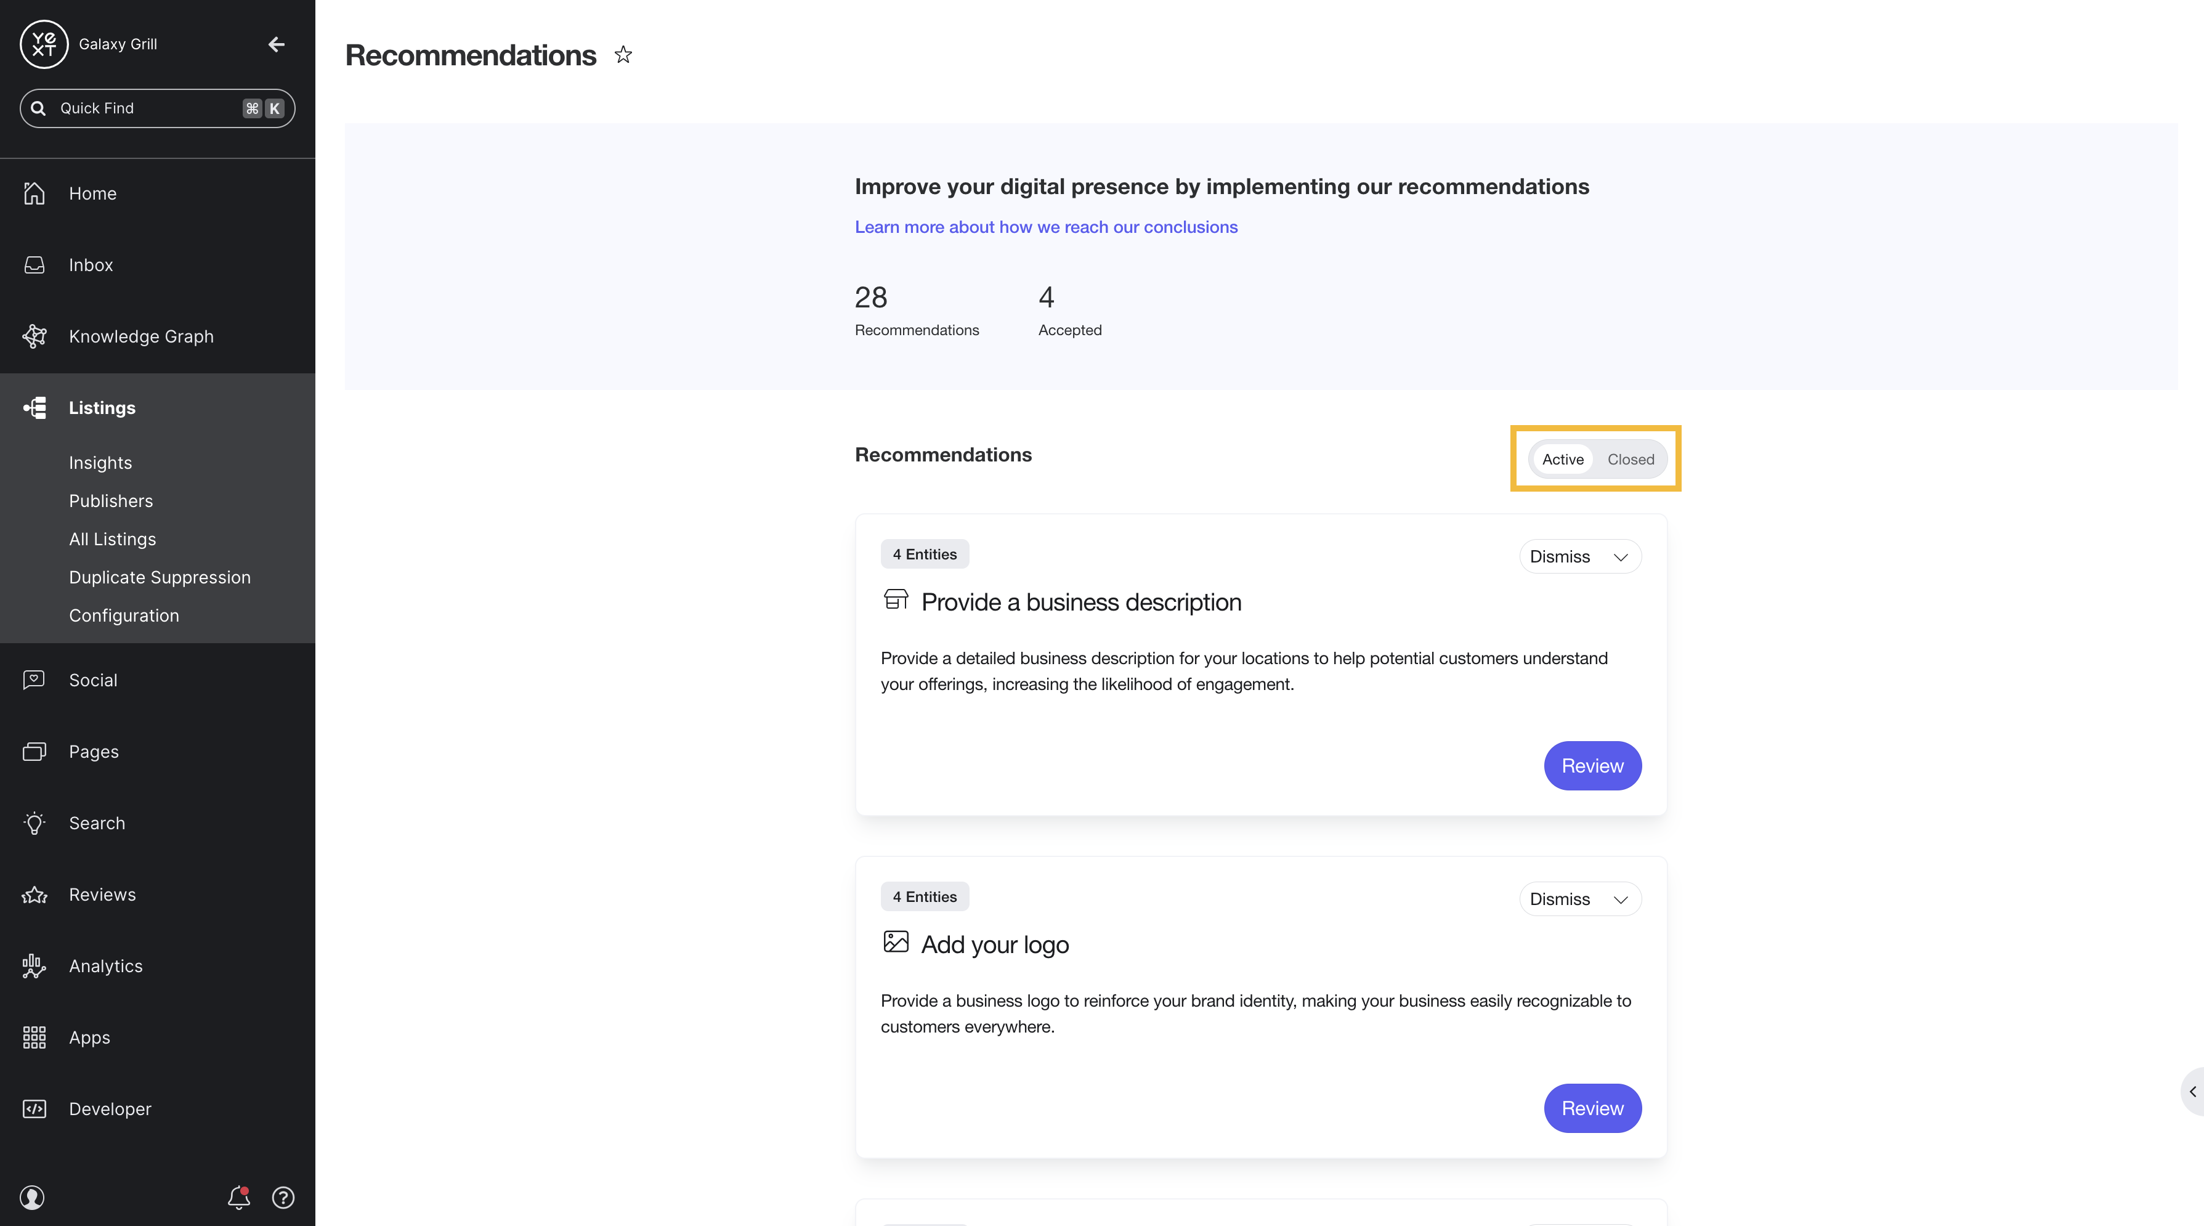The image size is (2204, 1226).
Task: Expand the right side panel chevron
Action: click(x=2193, y=1092)
